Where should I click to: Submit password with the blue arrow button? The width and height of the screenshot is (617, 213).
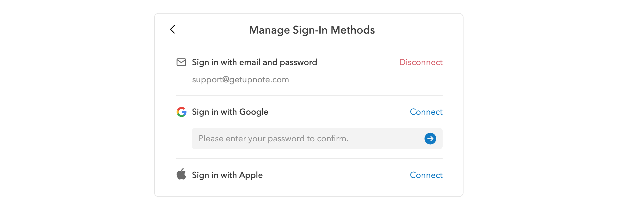[x=430, y=139]
